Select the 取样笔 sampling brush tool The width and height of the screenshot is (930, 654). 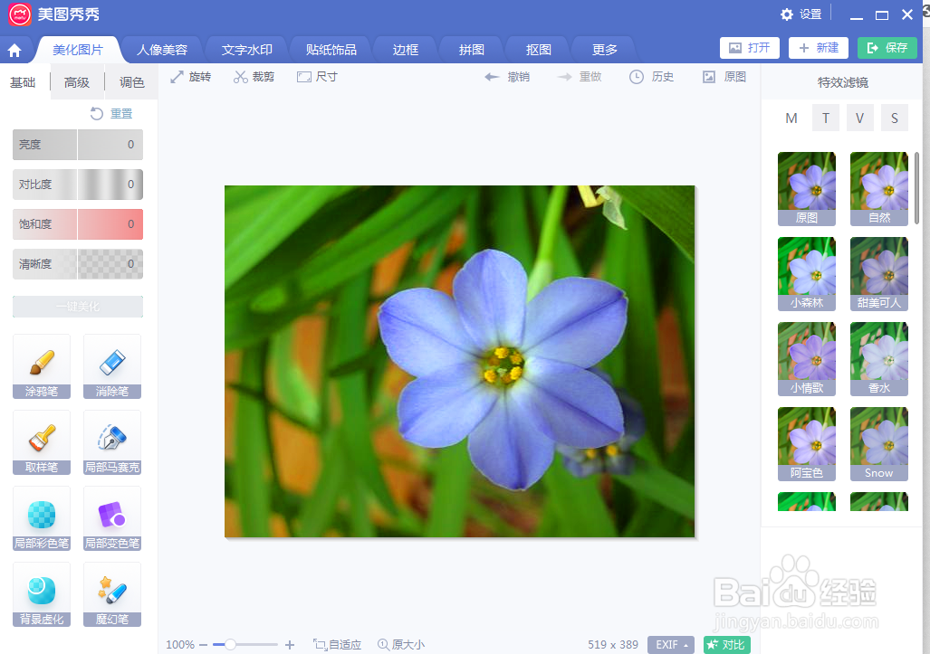coord(42,442)
